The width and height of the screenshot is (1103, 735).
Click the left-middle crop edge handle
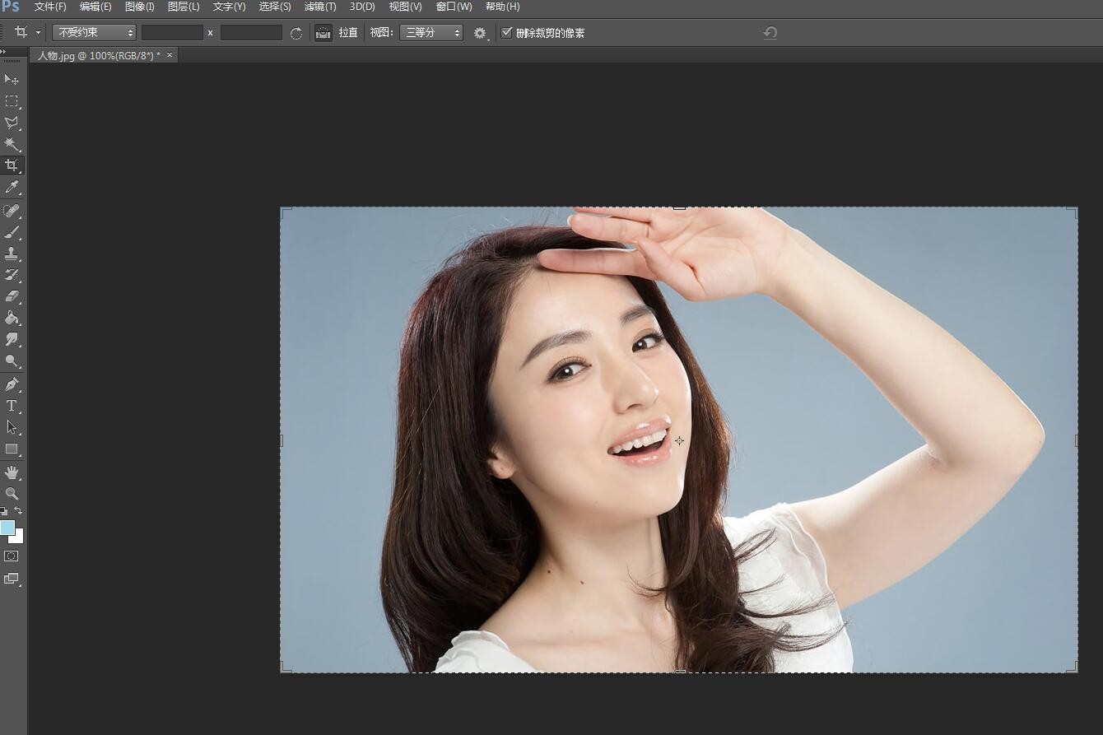tap(282, 440)
